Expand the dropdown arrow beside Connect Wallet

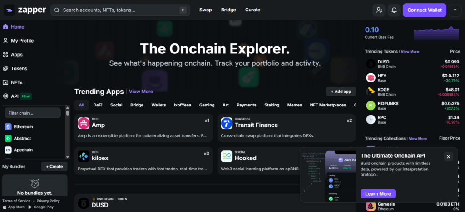pos(455,10)
